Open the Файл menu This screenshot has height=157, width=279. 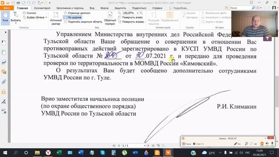tap(7, 8)
